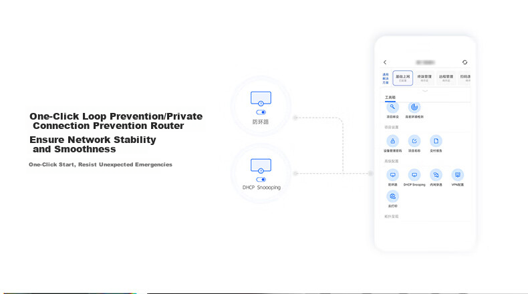528x294 pixels.
Task: Open the radar detection tool icon
Action: (x=414, y=107)
